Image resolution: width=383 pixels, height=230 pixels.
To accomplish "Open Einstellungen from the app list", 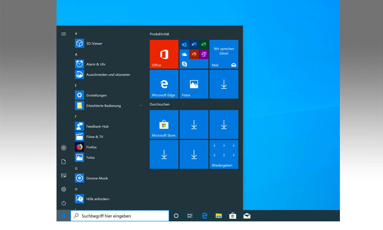I will click(x=109, y=95).
